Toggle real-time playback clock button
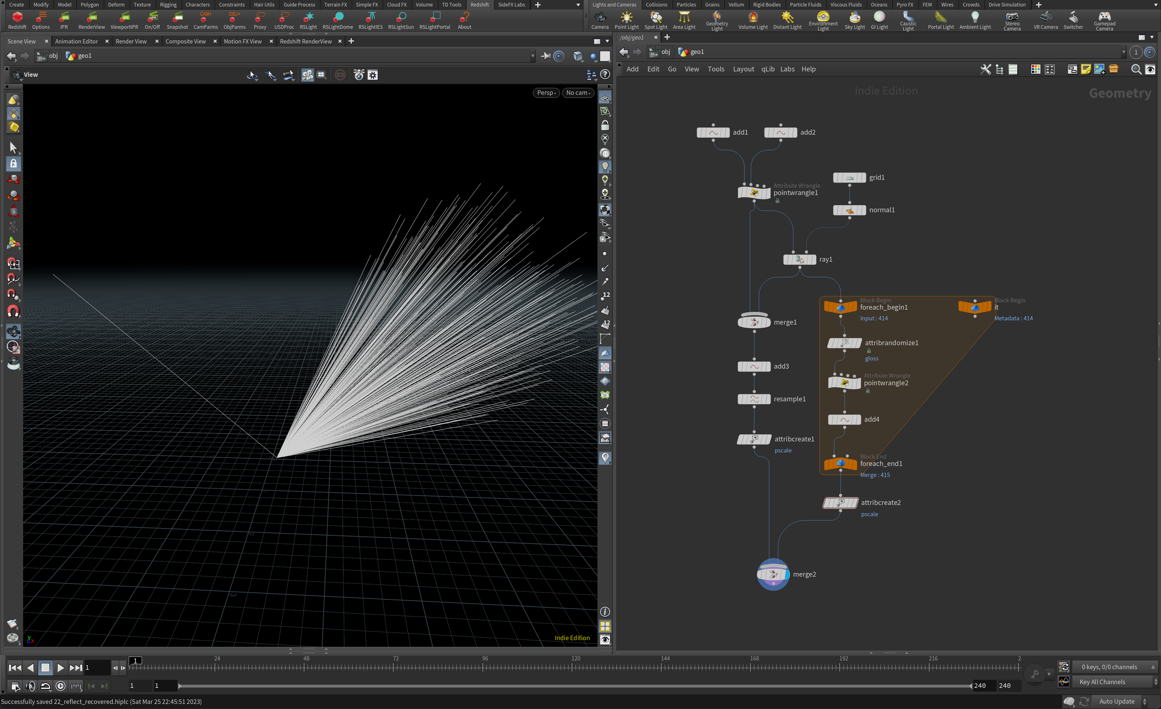Image resolution: width=1161 pixels, height=709 pixels. pos(60,686)
